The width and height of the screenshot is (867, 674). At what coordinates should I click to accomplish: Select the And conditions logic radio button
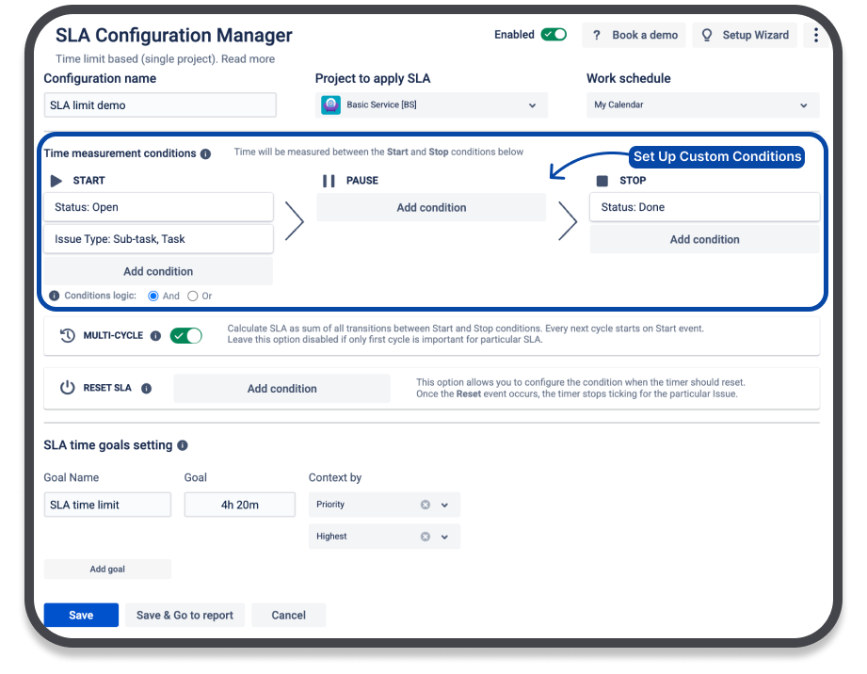click(154, 296)
